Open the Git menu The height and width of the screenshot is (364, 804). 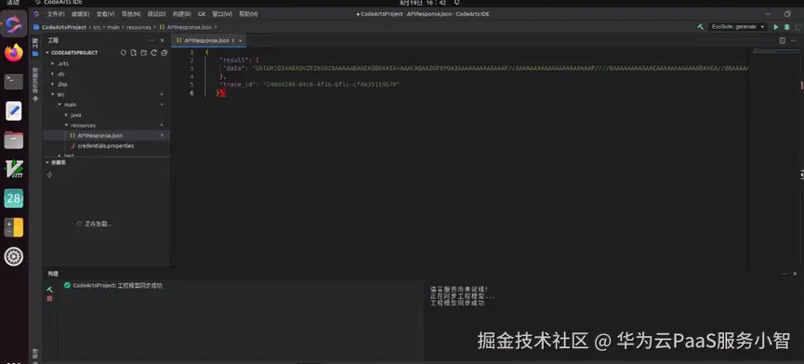pos(202,14)
